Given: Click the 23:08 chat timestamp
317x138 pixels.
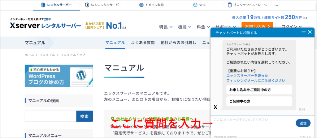Looking at the screenshot, I should pyautogui.click(x=302, y=110).
